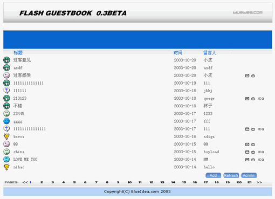Click the pink face icon beside 88 entry
The image size is (275, 199).
pos(6,144)
